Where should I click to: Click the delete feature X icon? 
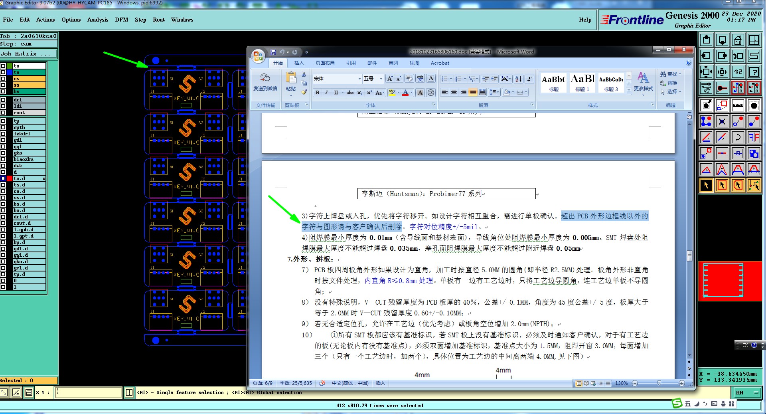coord(722,121)
